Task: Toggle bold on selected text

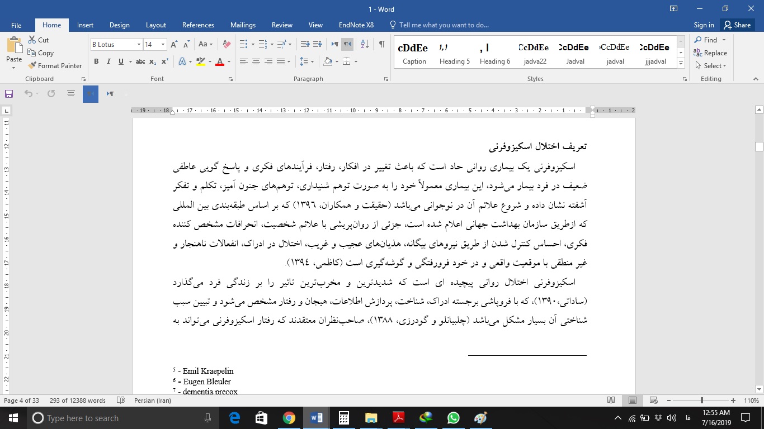Action: [x=96, y=61]
